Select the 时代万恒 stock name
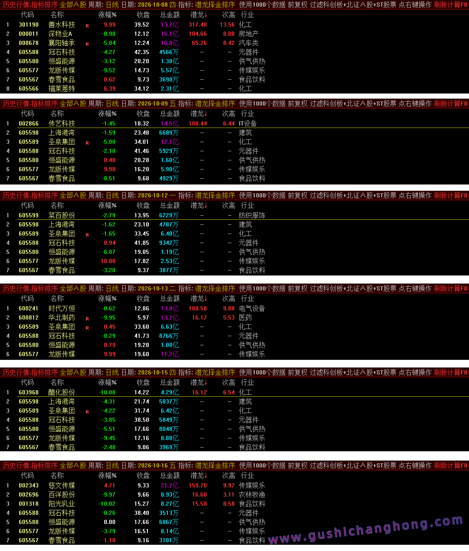Viewport: 469px width, 551px height. (62, 308)
